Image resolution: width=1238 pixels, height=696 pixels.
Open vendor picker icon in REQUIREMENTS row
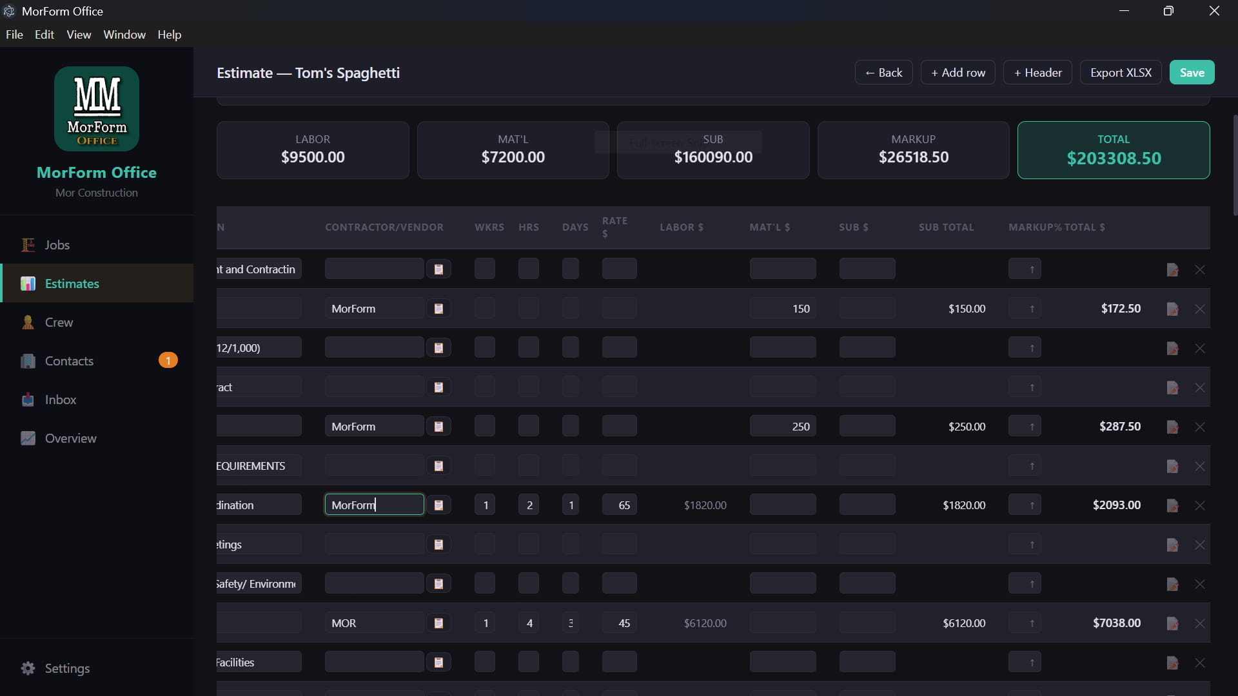pos(438,466)
